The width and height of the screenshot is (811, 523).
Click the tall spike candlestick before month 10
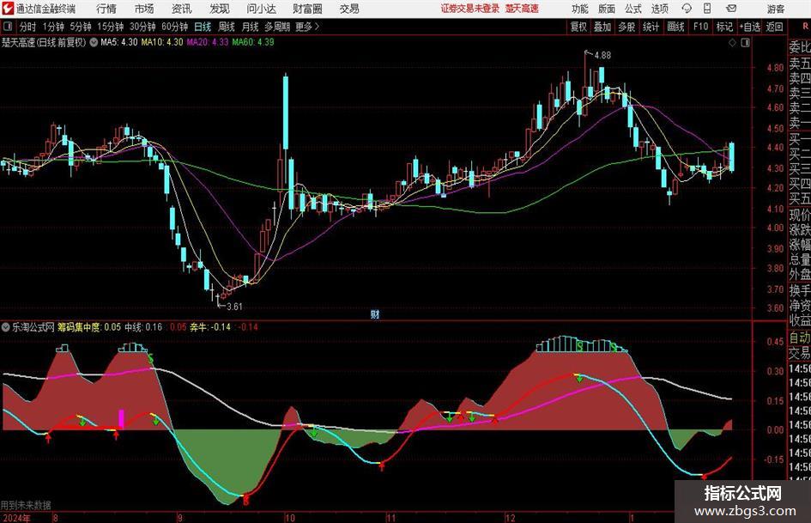point(286,112)
